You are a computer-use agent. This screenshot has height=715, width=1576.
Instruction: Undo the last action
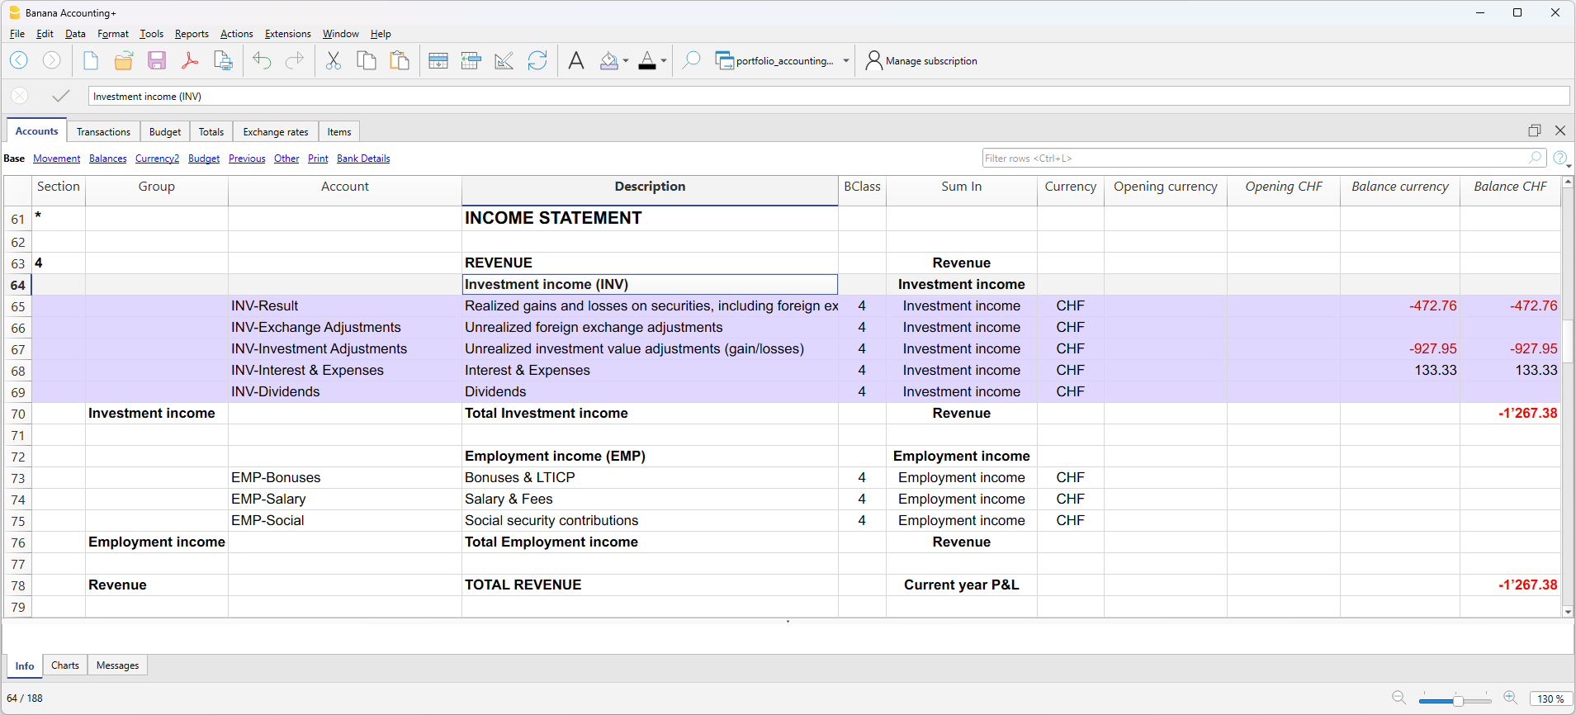tap(262, 60)
